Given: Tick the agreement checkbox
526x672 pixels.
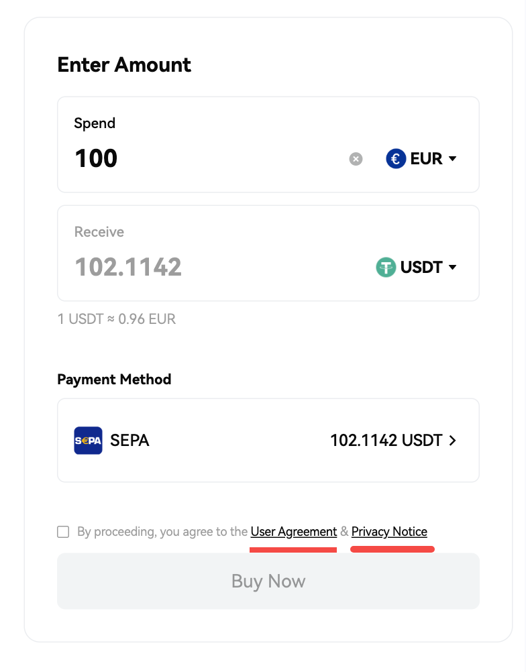Looking at the screenshot, I should pyautogui.click(x=63, y=532).
